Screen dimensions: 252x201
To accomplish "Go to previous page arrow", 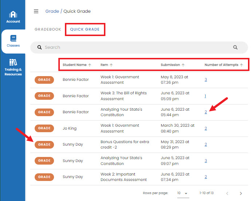I will pos(227,193).
